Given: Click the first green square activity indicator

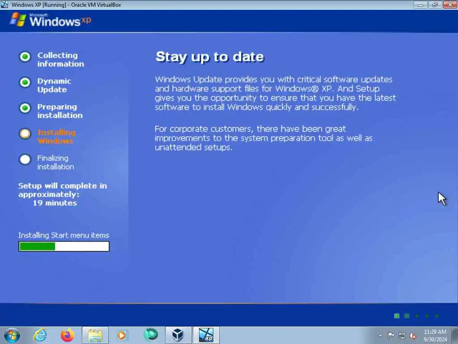Looking at the screenshot, I should click(x=397, y=316).
